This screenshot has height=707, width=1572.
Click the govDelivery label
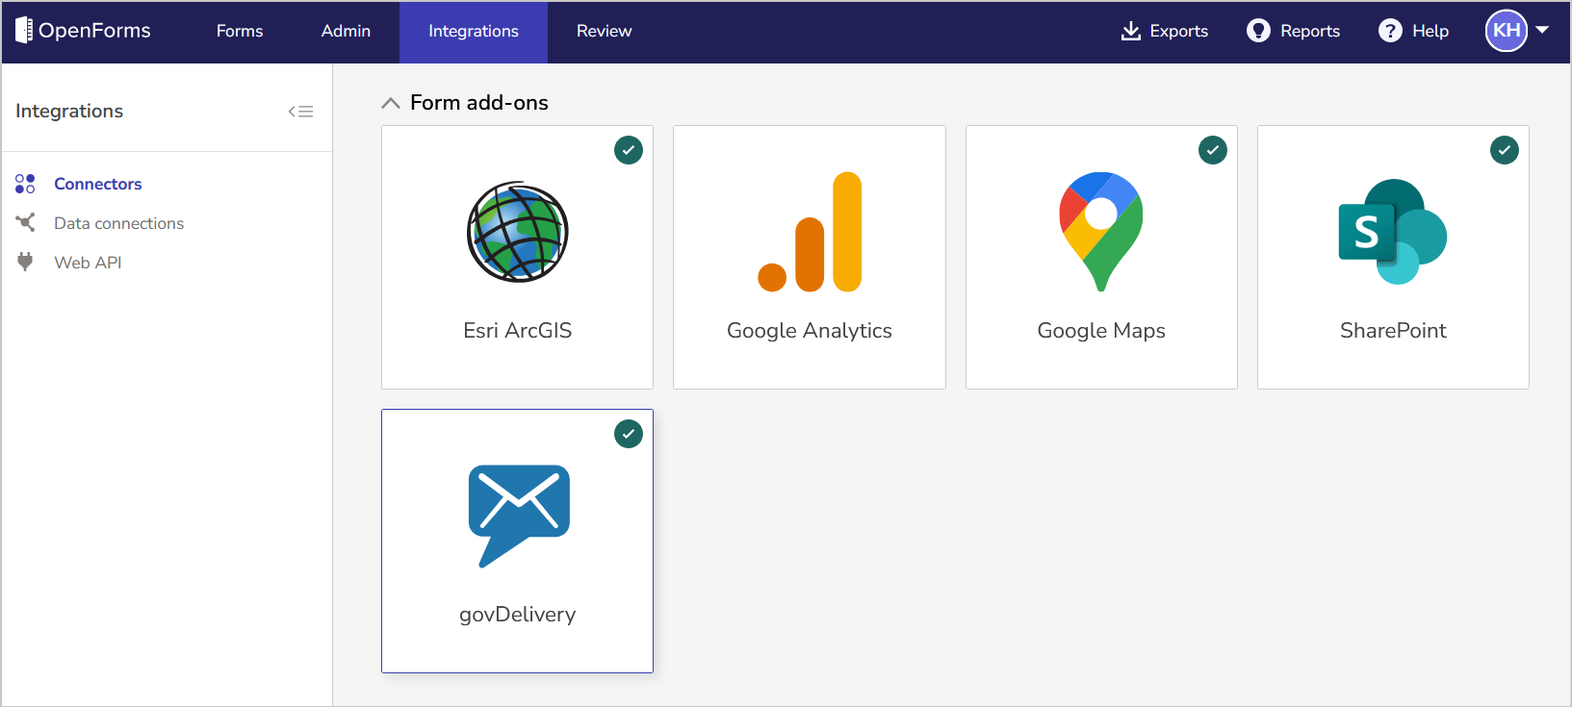click(x=518, y=614)
